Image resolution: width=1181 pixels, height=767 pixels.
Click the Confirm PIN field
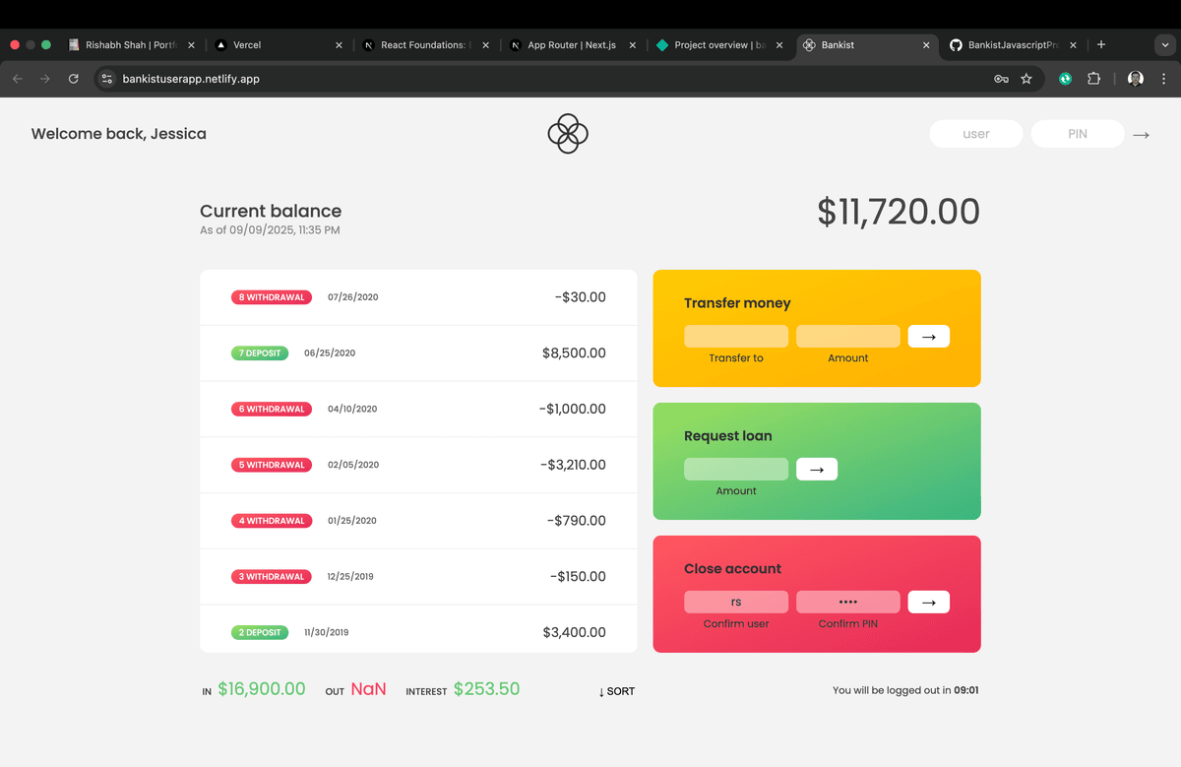[847, 602]
